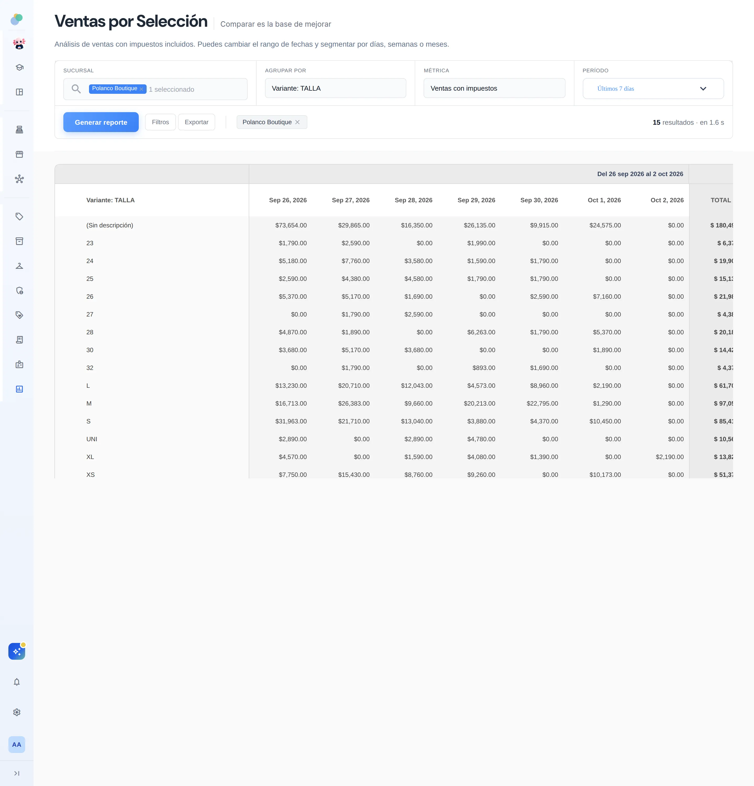Launch the AI sparkles assistant button
754x786 pixels.
point(17,651)
